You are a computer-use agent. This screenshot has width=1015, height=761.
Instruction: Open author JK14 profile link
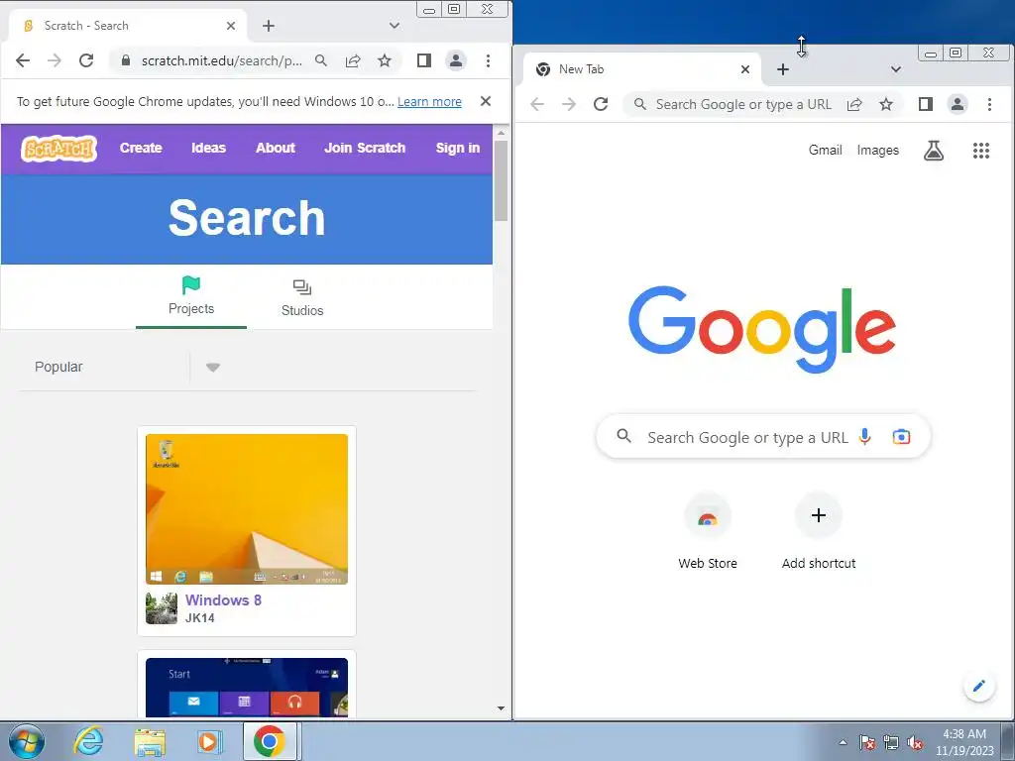199,618
